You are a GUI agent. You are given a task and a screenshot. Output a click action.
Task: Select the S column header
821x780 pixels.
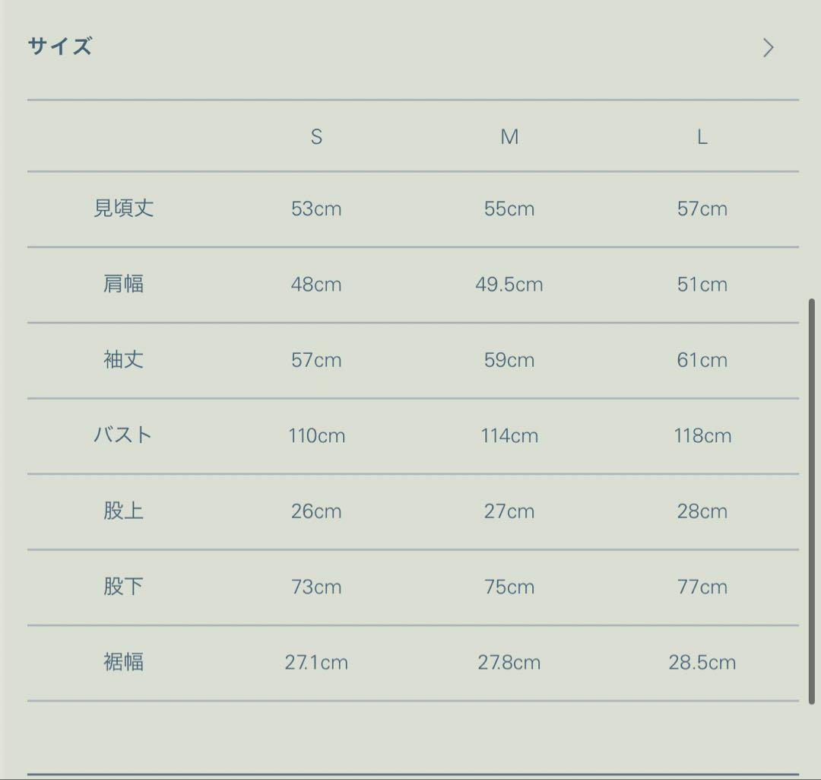pyautogui.click(x=316, y=137)
